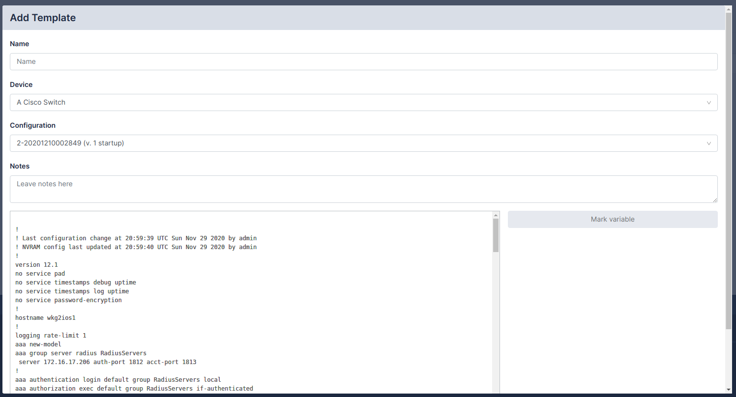Image resolution: width=736 pixels, height=397 pixels.
Task: Click the version 12.1 line in config
Action: (36, 265)
